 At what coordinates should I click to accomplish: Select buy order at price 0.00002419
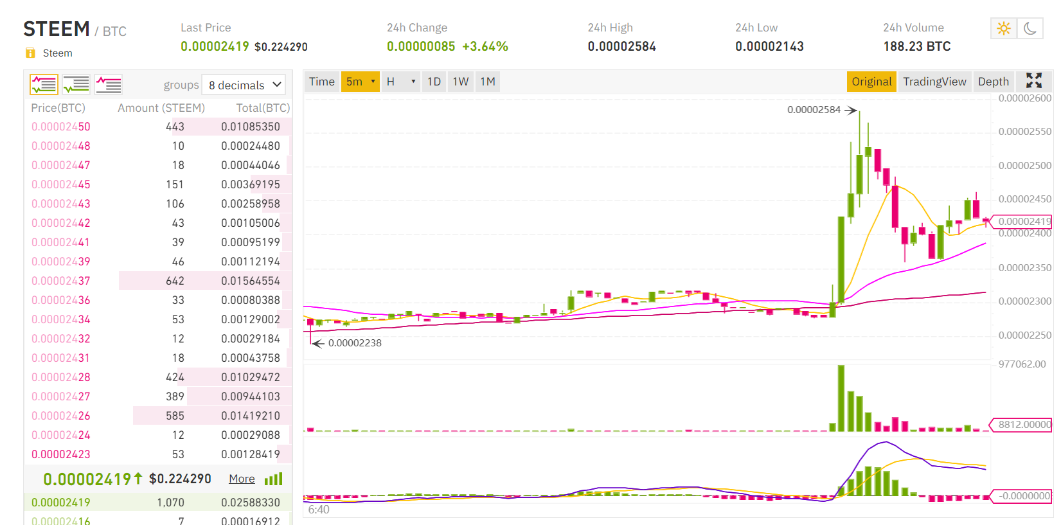[x=158, y=503]
